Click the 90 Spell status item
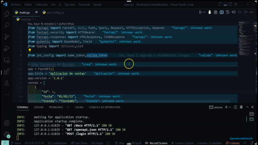The image size is (258, 145). click(134, 143)
